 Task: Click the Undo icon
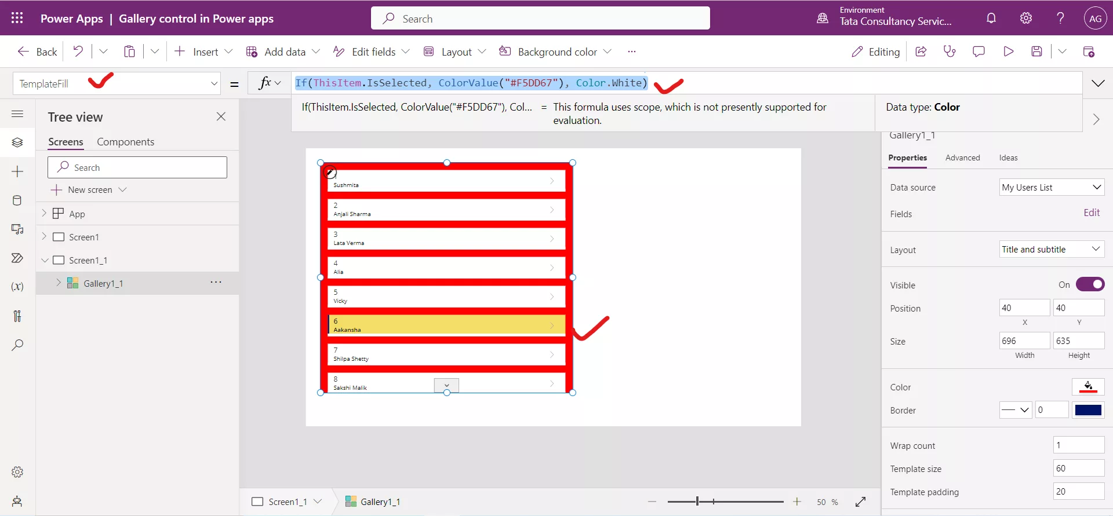click(x=78, y=52)
